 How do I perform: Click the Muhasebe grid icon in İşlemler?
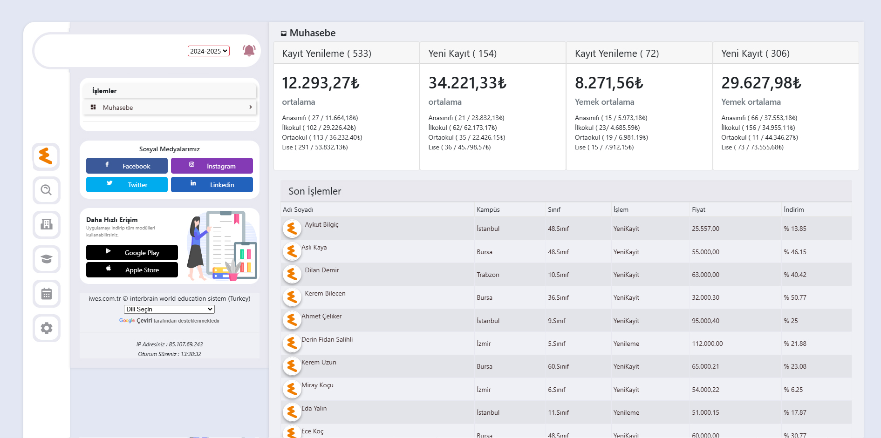(93, 107)
